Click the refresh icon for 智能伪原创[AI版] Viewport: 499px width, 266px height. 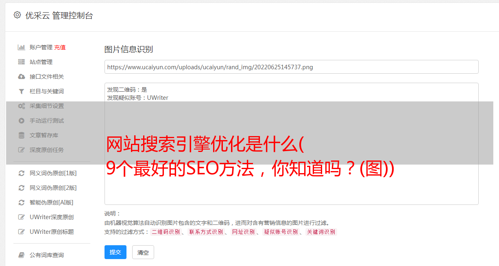tap(22, 202)
